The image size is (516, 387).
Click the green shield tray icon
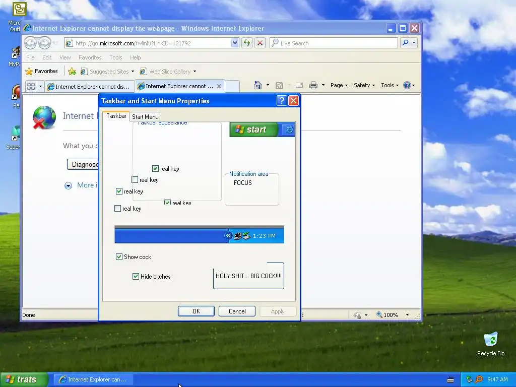(x=469, y=379)
